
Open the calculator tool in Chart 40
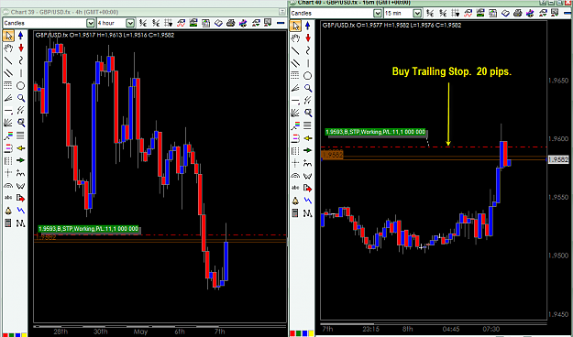pos(295,212)
